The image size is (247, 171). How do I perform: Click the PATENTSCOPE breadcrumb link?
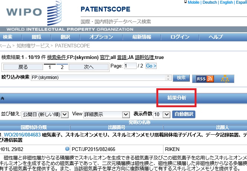(x=72, y=46)
